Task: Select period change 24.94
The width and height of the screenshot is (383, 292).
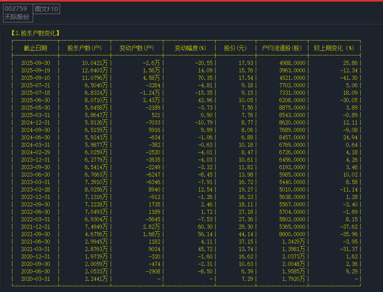Action: [350, 137]
